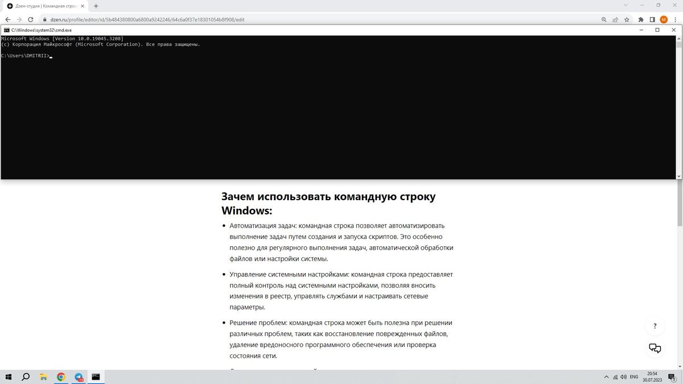The height and width of the screenshot is (384, 683).
Task: Open the question mark help button
Action: pos(655,326)
